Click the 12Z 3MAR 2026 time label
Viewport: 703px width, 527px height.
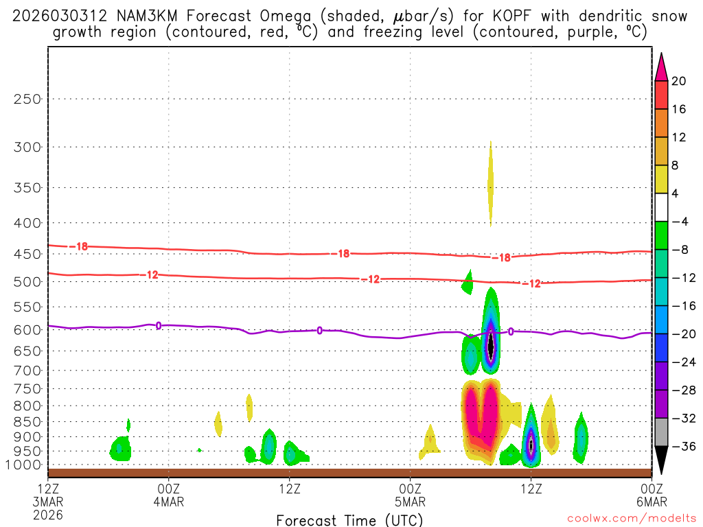[48, 502]
